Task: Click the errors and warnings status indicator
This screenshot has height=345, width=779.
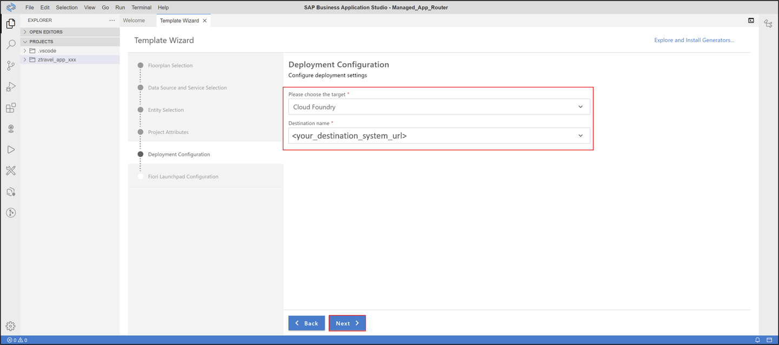Action: (17, 340)
